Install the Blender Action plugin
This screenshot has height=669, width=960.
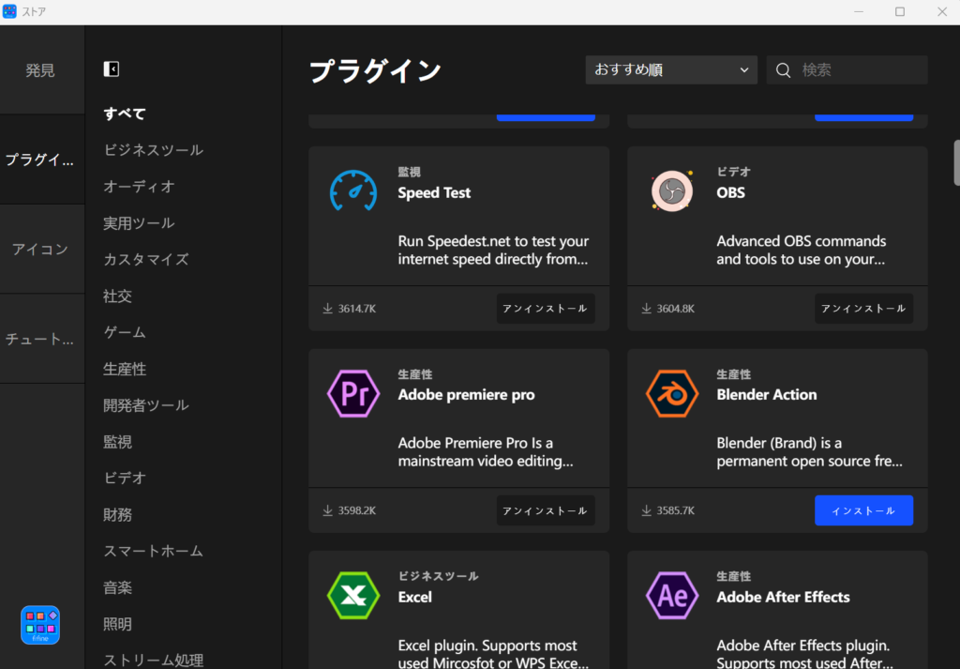pyautogui.click(x=863, y=510)
